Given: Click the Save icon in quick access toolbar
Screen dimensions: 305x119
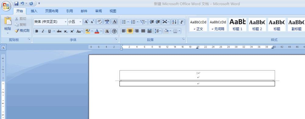Looking at the screenshot, I should click(16, 3).
